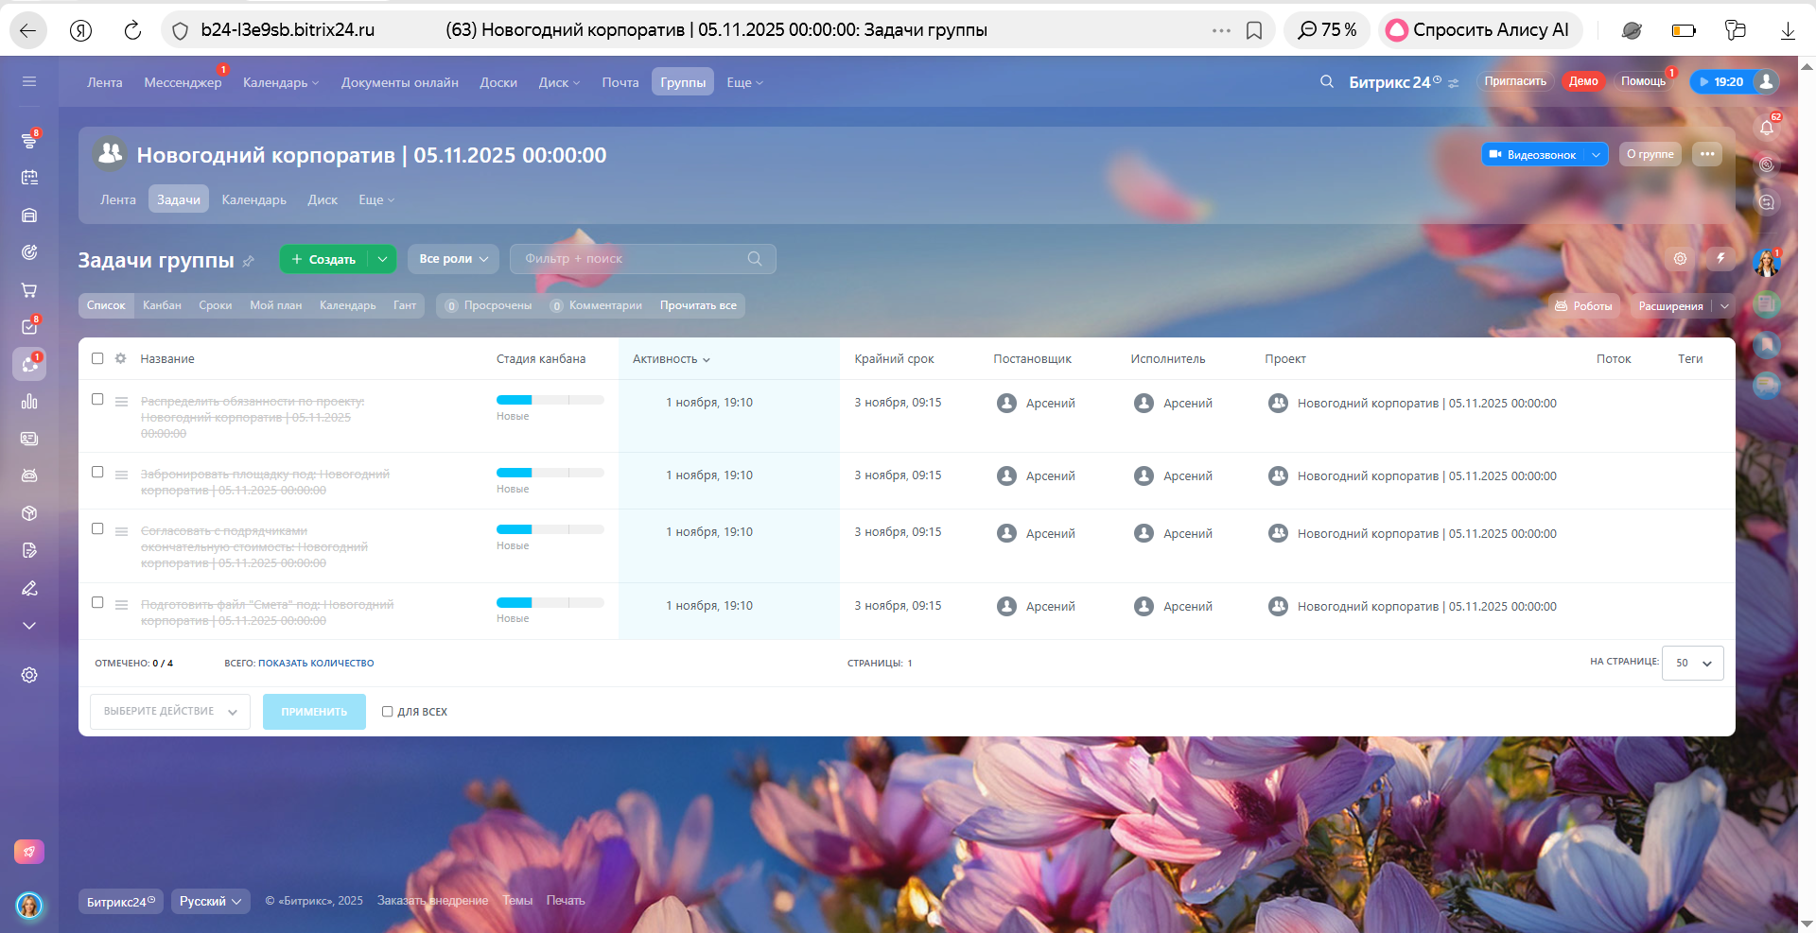The height and width of the screenshot is (933, 1816).
Task: Open the Русский language dropdown
Action: pos(211,902)
